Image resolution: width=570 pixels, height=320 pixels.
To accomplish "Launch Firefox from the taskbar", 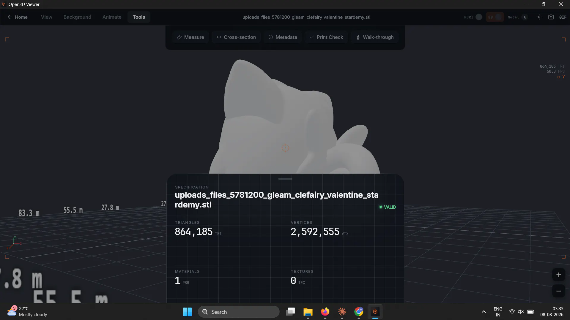I will click(x=325, y=312).
